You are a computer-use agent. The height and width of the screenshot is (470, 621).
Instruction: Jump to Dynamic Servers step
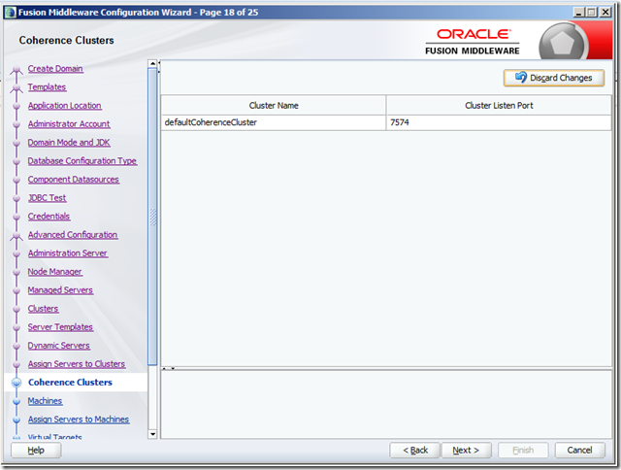(58, 346)
